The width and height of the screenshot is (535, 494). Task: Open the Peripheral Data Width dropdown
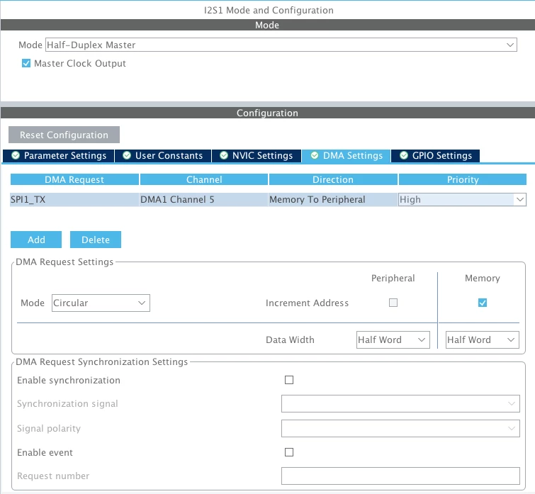(393, 339)
